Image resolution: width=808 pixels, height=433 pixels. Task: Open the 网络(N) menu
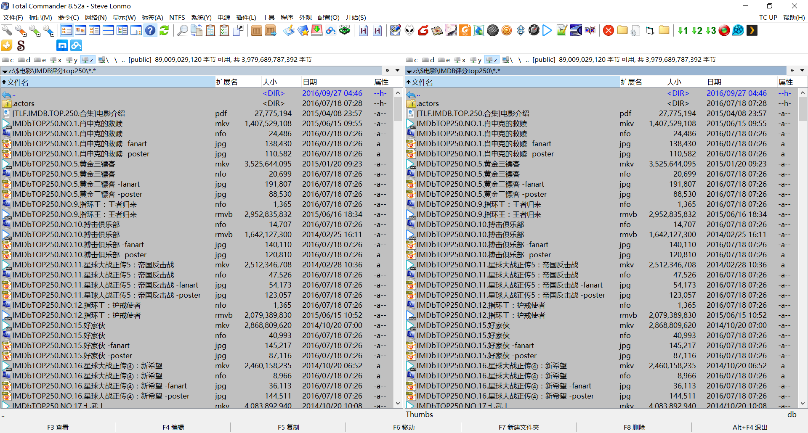(96, 17)
